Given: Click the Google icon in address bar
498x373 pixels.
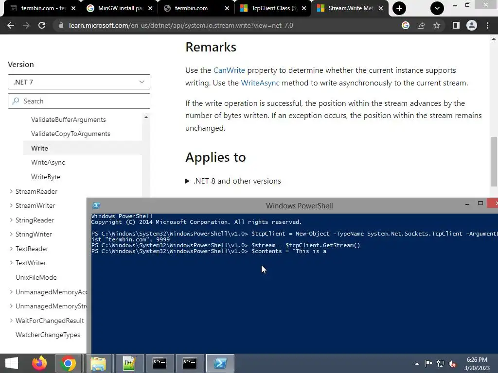Looking at the screenshot, I should click(406, 25).
